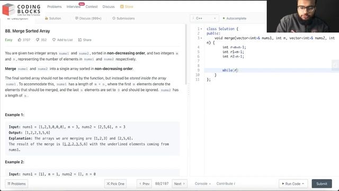The height and width of the screenshot is (191, 339).
Task: Switch to the Solution tab
Action: 53,19
